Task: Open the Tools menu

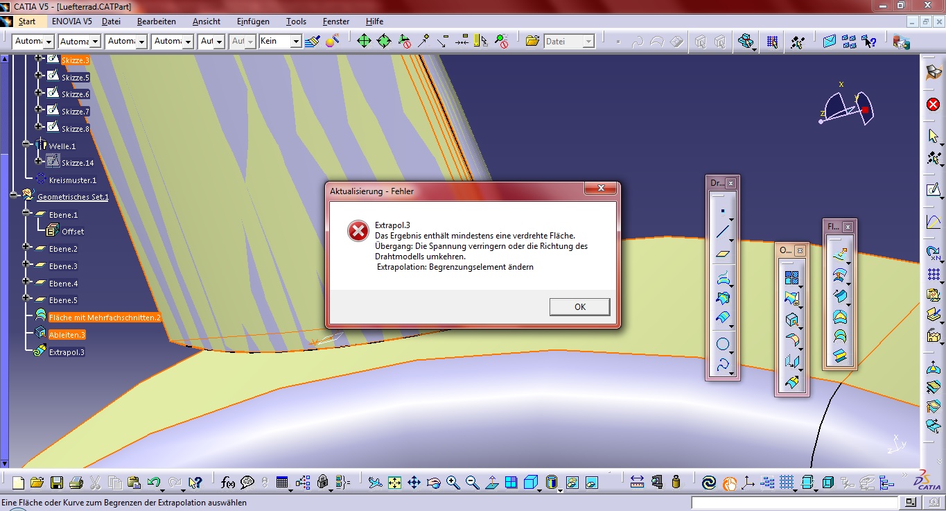Action: [x=296, y=21]
